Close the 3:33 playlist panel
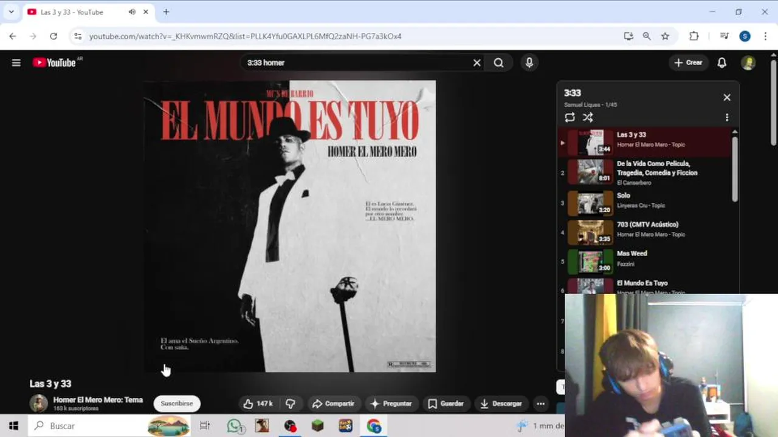The image size is (778, 437). point(727,98)
